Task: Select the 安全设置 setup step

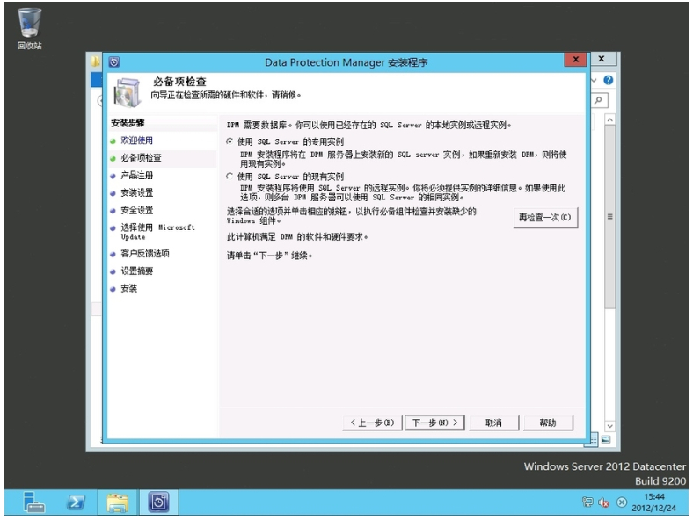Action: [137, 210]
